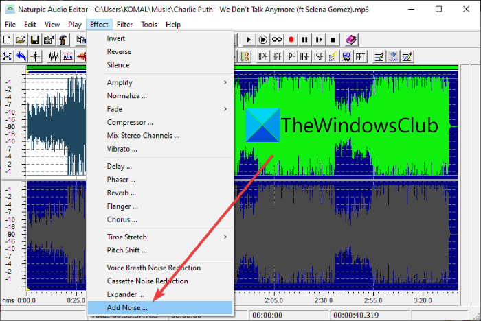
Task: Expand the Amplify submenu
Action: (x=160, y=82)
